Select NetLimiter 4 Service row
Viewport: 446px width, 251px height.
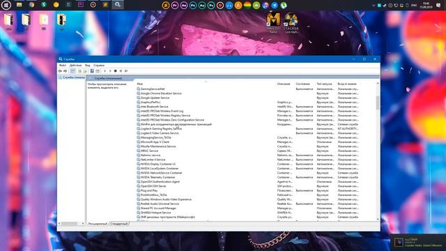247,160
